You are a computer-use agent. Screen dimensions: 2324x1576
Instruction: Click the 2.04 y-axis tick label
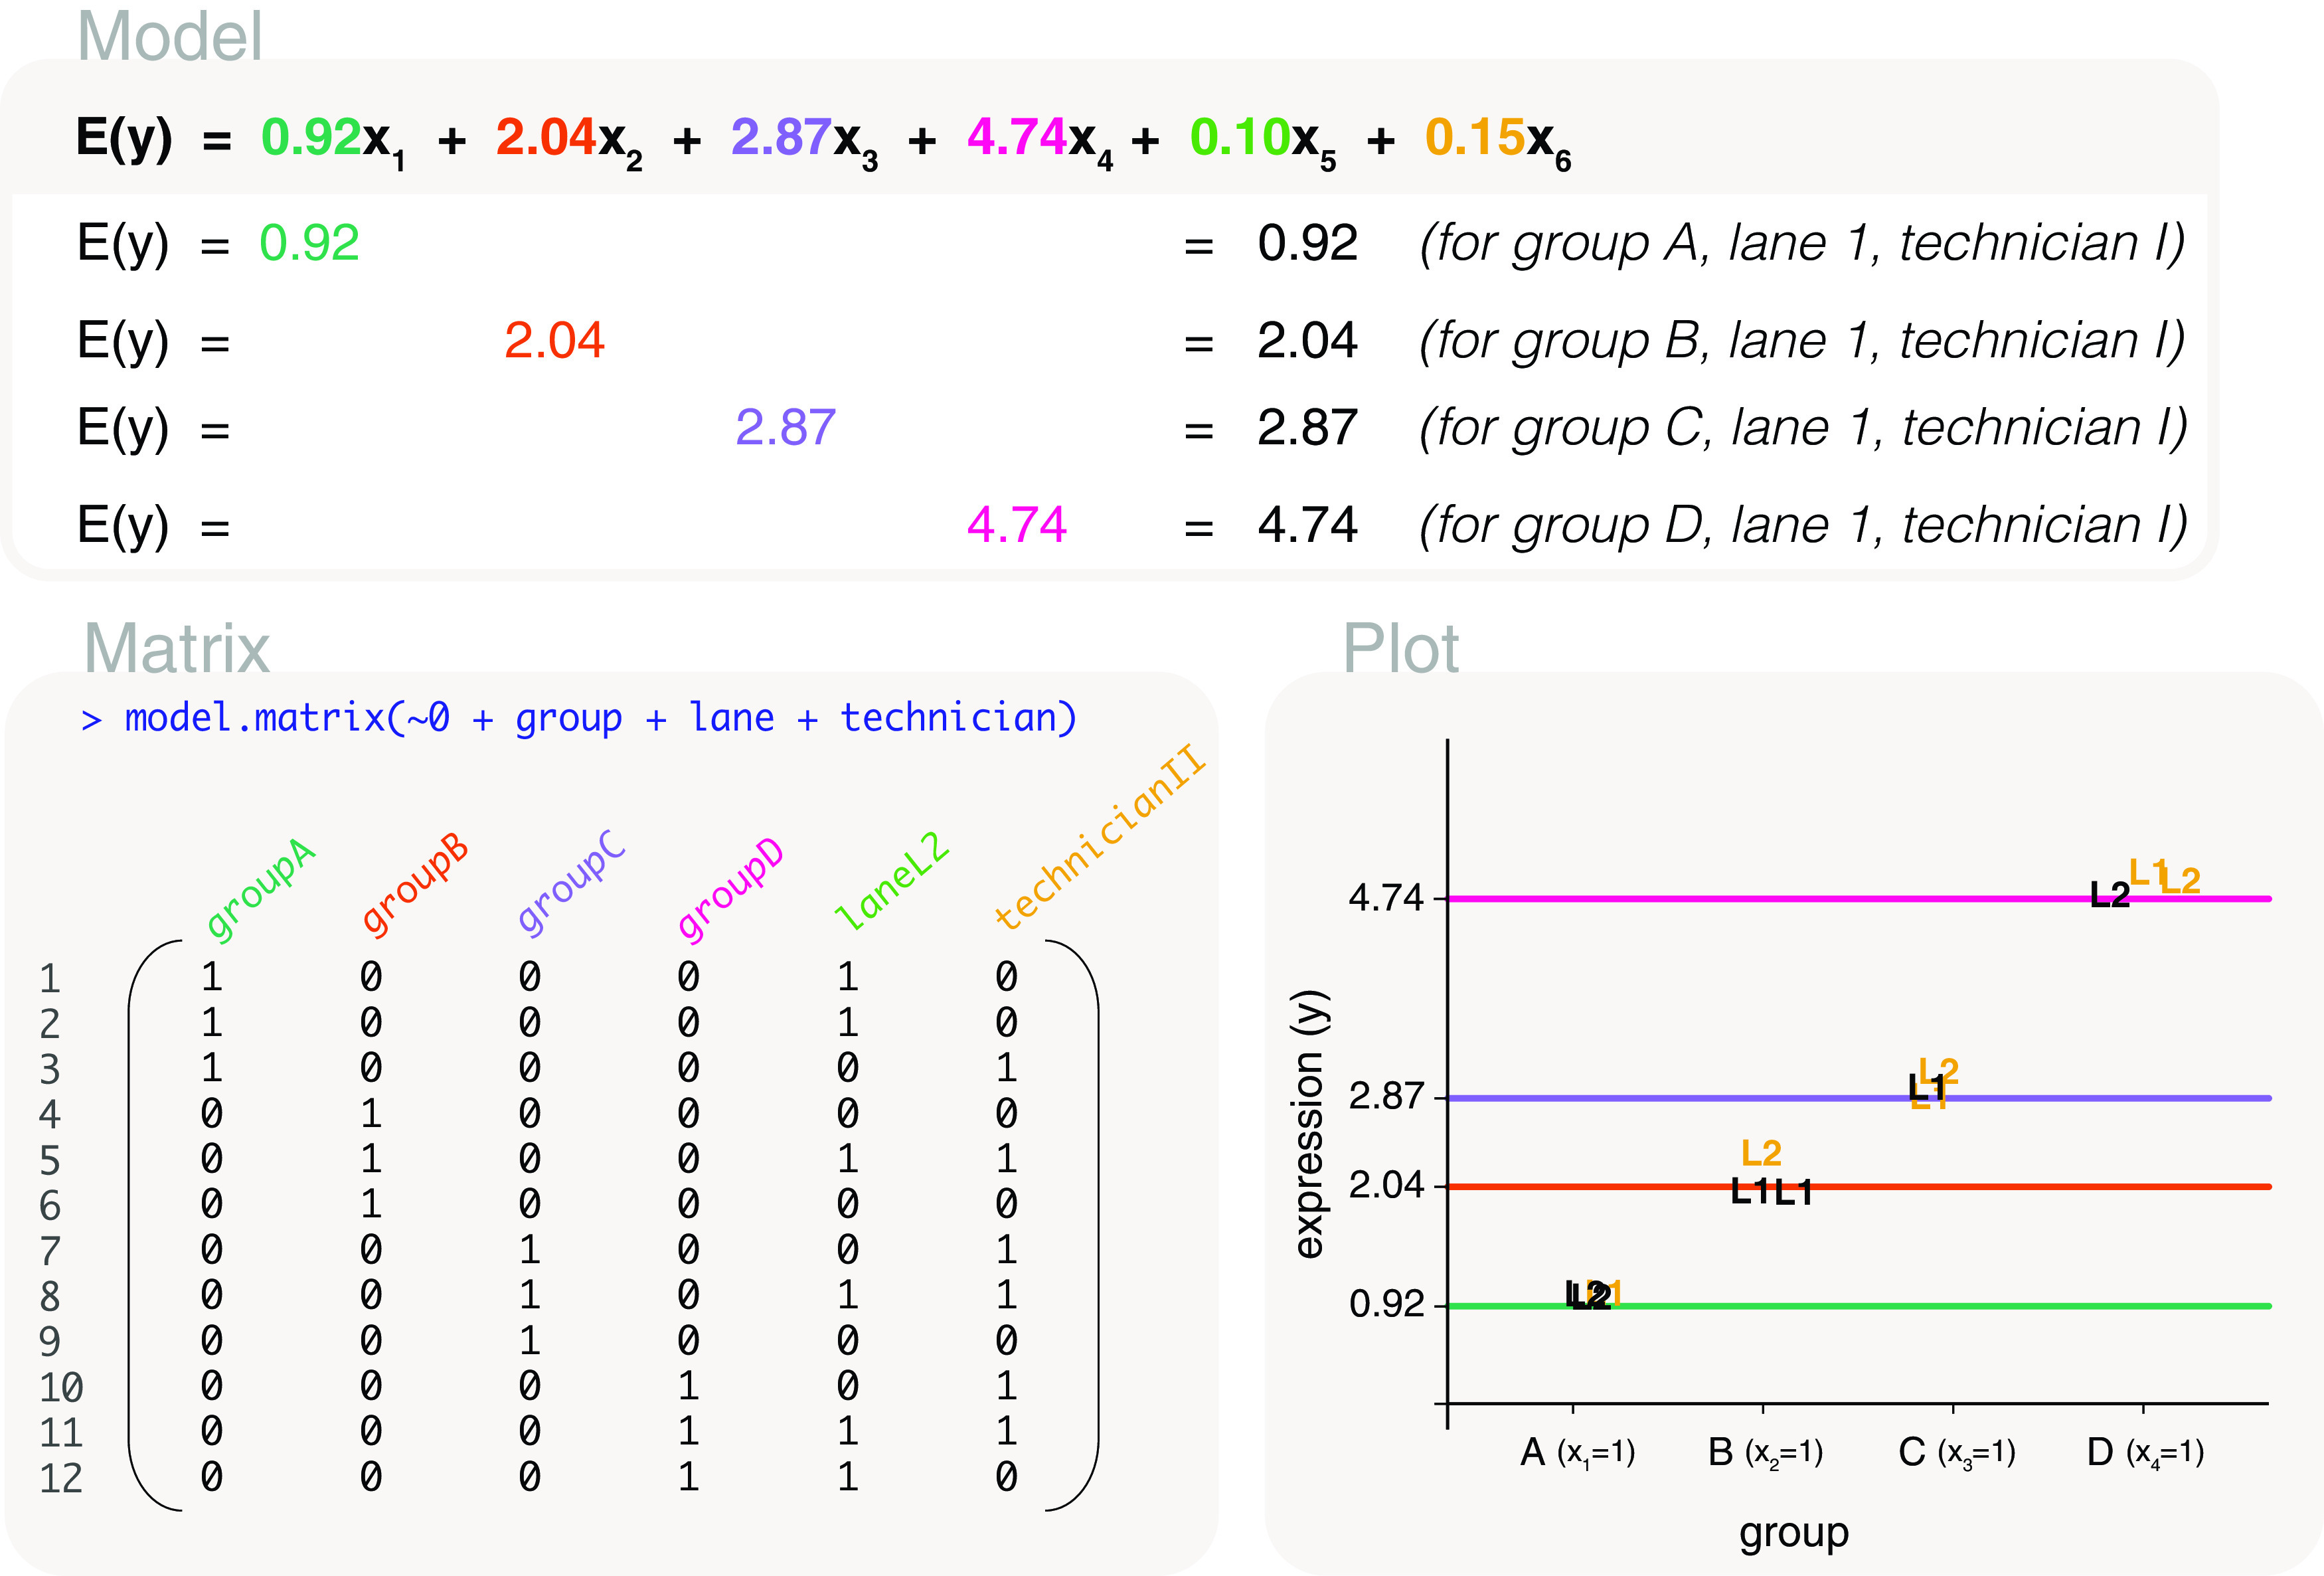[1386, 1185]
